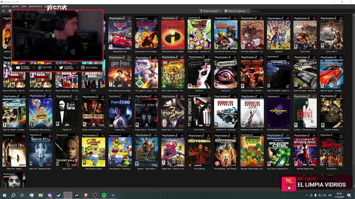Select Spider-Man Friend or Foe cover
The height and width of the screenshot is (199, 355).
click(173, 150)
